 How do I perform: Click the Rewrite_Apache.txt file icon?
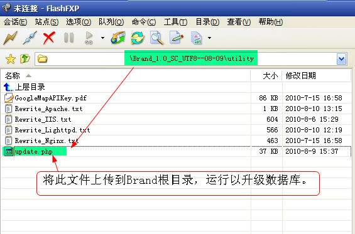pos(9,109)
